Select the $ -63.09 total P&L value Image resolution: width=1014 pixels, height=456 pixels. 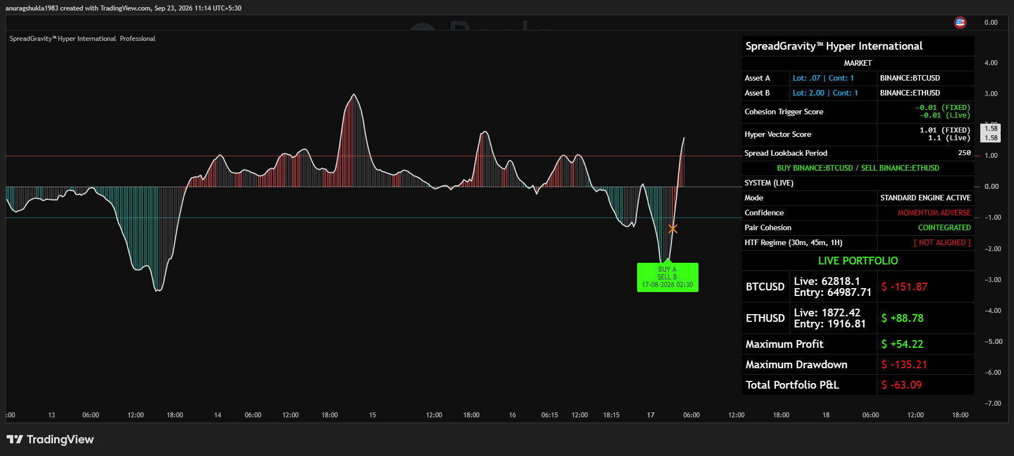coord(902,385)
